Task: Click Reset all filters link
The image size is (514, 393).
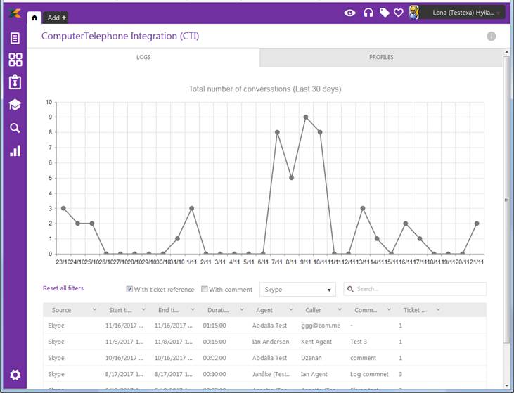Action: (x=63, y=288)
